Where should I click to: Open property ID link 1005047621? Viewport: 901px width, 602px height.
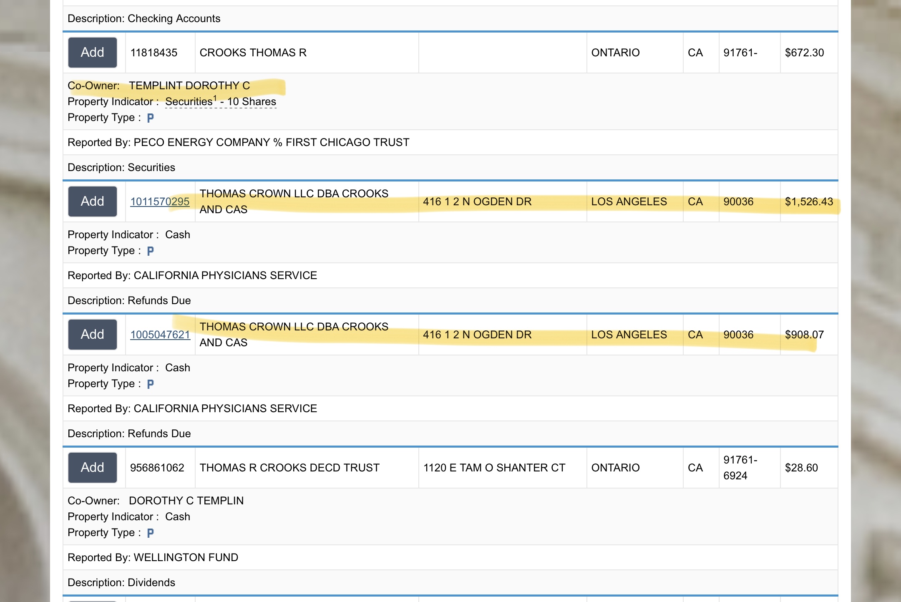click(x=160, y=335)
